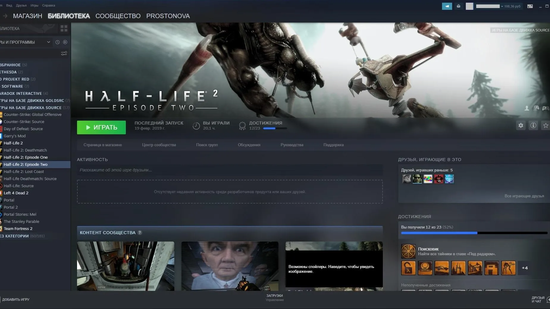Click the achievements ribbon icon
The width and height of the screenshot is (550, 309).
tap(242, 126)
